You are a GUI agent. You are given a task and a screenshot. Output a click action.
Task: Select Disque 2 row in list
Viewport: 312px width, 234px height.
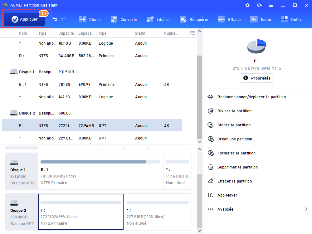tap(92, 113)
